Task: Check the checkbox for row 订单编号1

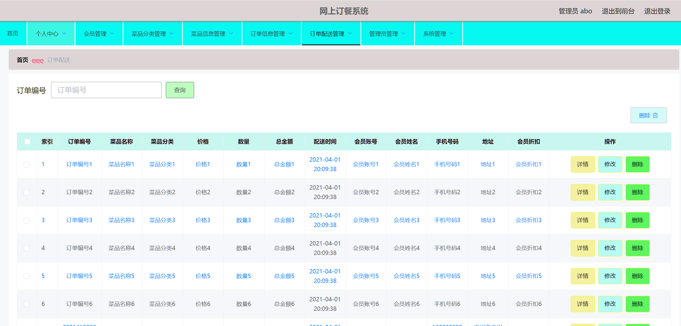Action: [26, 164]
